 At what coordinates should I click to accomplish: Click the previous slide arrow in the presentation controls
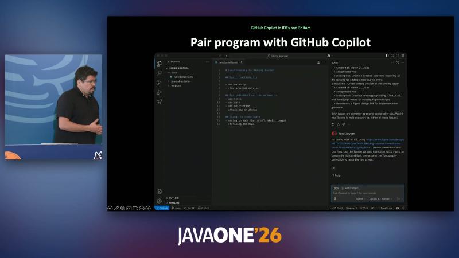tap(110, 208)
